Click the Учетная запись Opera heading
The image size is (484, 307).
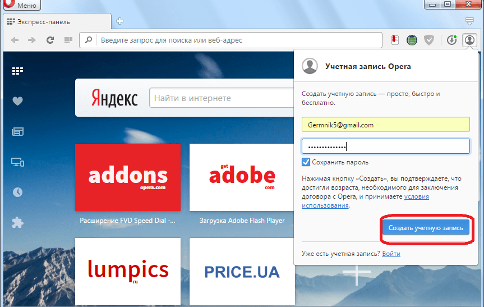point(368,66)
